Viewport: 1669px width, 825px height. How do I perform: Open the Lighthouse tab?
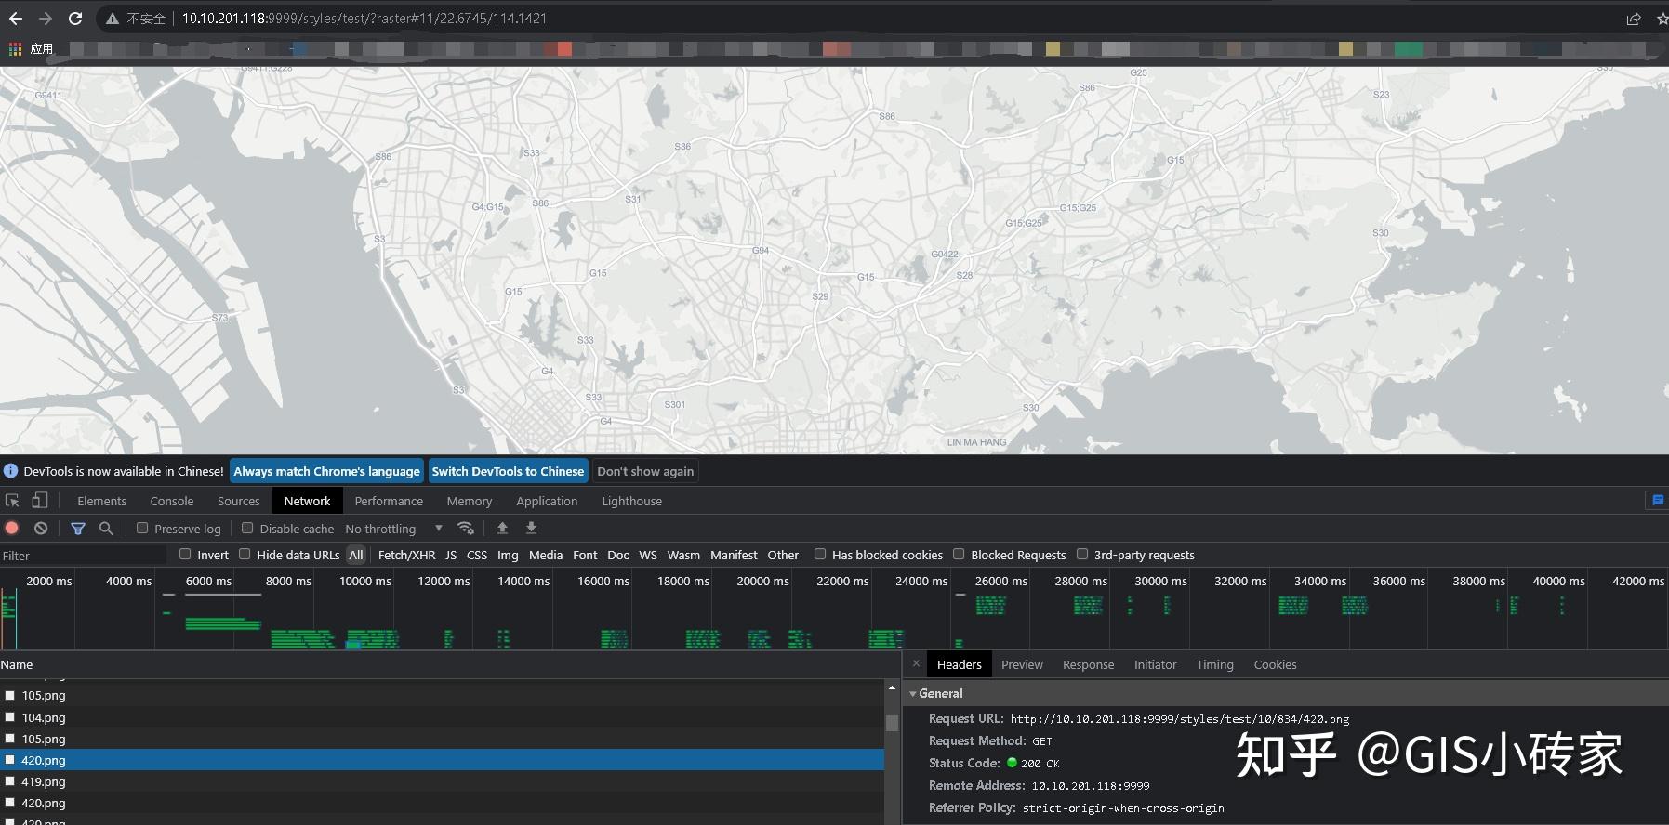(x=632, y=501)
